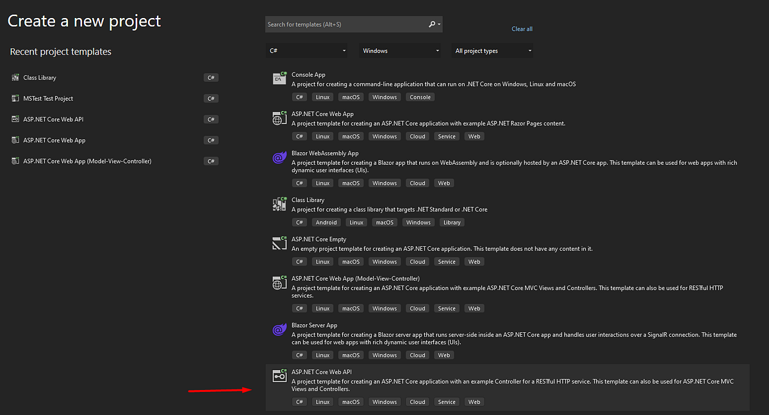
Task: Click the search magnifier icon
Action: point(432,24)
